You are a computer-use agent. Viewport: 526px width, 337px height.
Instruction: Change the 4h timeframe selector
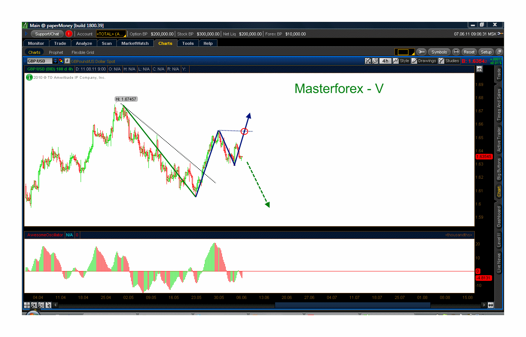coord(385,61)
